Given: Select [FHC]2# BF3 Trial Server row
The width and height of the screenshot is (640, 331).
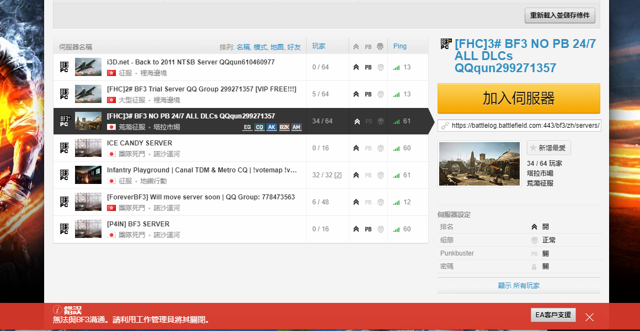Looking at the screenshot, I should pyautogui.click(x=241, y=94).
